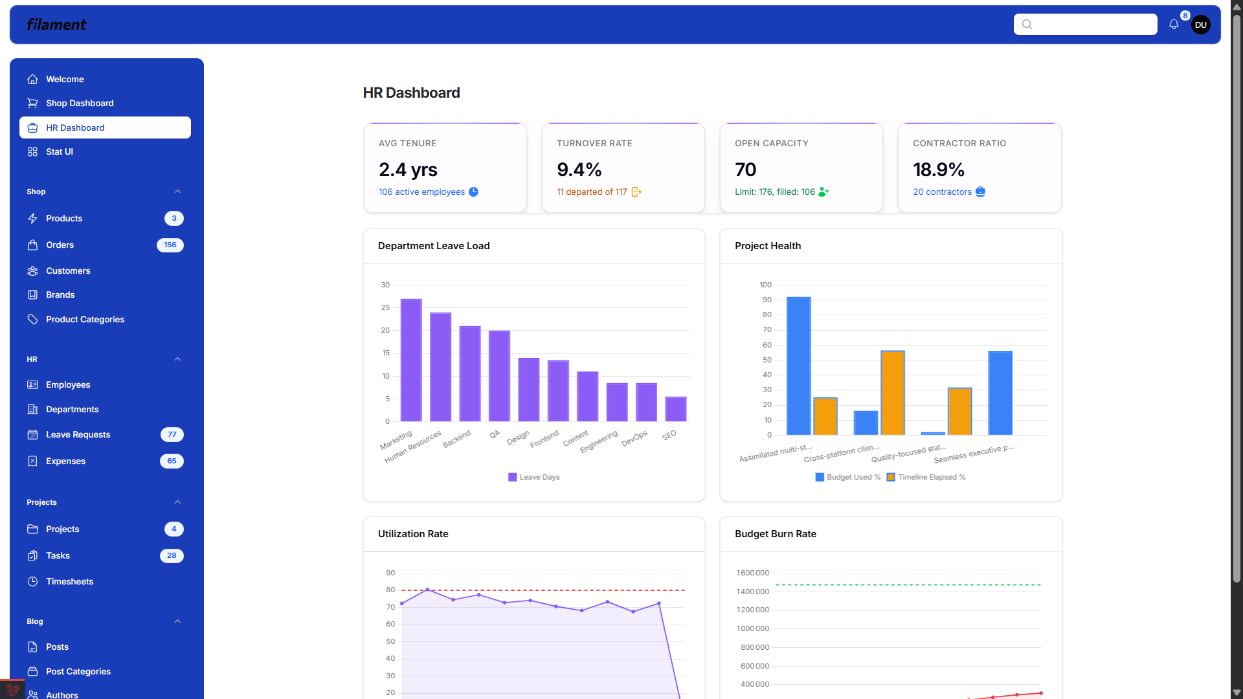This screenshot has width=1243, height=699.
Task: Collapse the Shop sidebar group
Action: click(177, 192)
